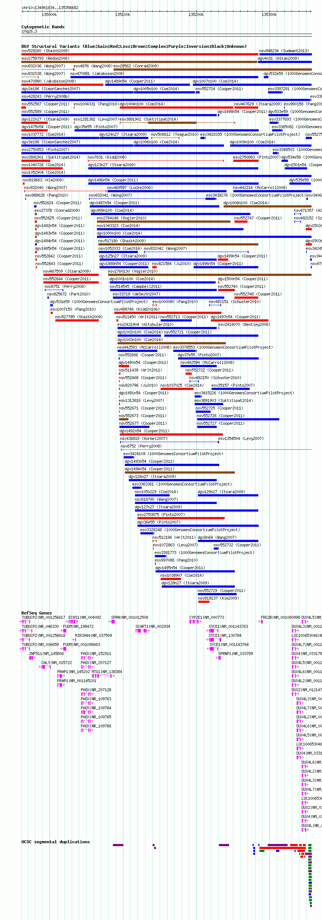
Task: Select variant nsv528260 (Shaikh2009) label
Action: coord(46,51)
